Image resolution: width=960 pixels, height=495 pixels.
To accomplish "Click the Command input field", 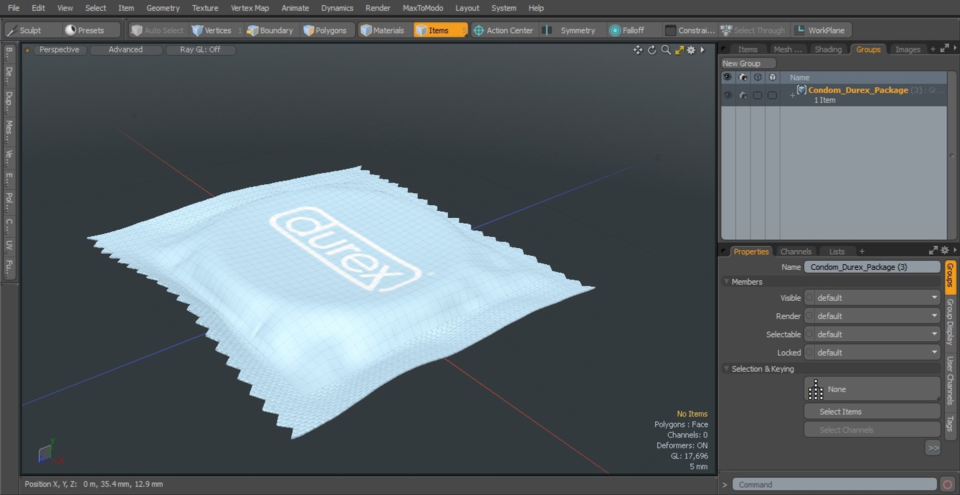I will [834, 485].
